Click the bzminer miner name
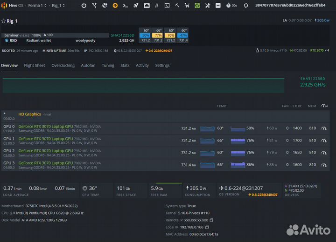Viewport: 336px width, 242px height. 11,35
